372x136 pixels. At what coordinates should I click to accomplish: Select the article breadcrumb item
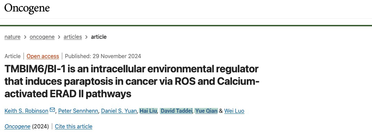99,37
